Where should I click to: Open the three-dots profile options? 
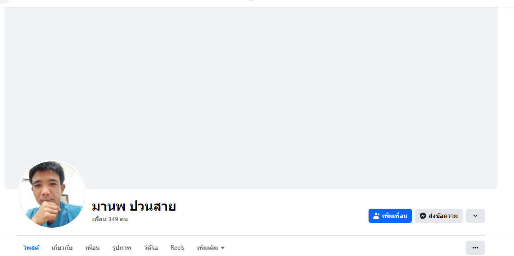(475, 248)
